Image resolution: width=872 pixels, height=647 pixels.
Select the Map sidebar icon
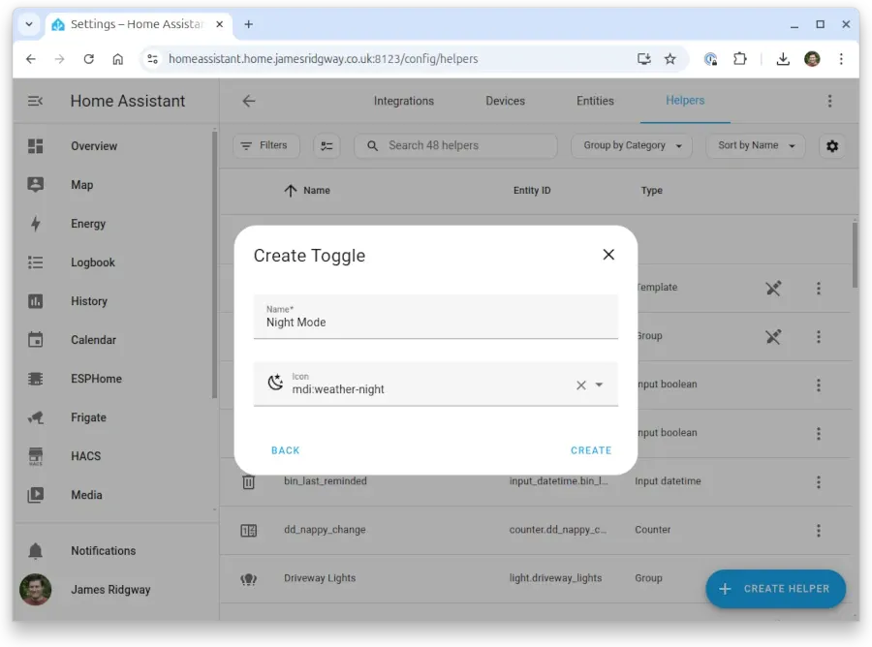tap(36, 185)
